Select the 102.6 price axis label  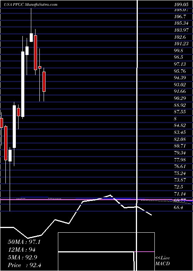(x=180, y=37)
